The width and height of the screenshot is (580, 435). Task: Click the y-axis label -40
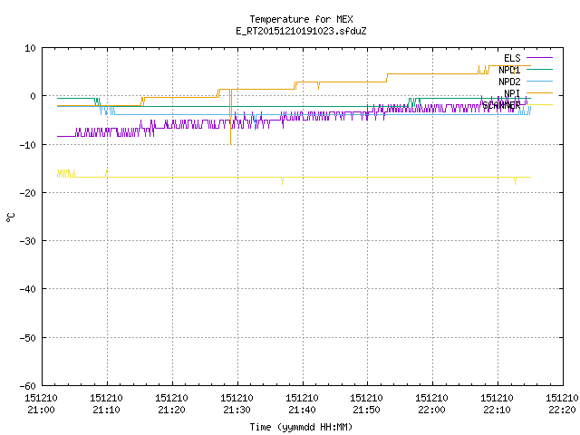(28, 289)
